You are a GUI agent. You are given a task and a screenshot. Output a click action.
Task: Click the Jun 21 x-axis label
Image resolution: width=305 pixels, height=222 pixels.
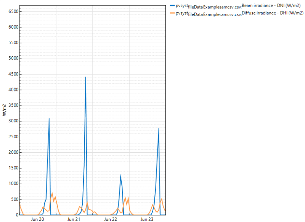[x=74, y=219]
